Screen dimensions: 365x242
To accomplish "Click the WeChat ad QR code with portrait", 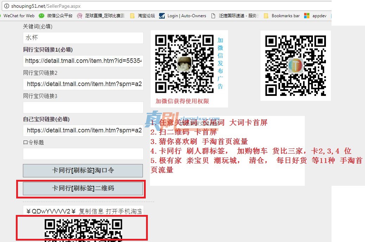I will pyautogui.click(x=184, y=64).
